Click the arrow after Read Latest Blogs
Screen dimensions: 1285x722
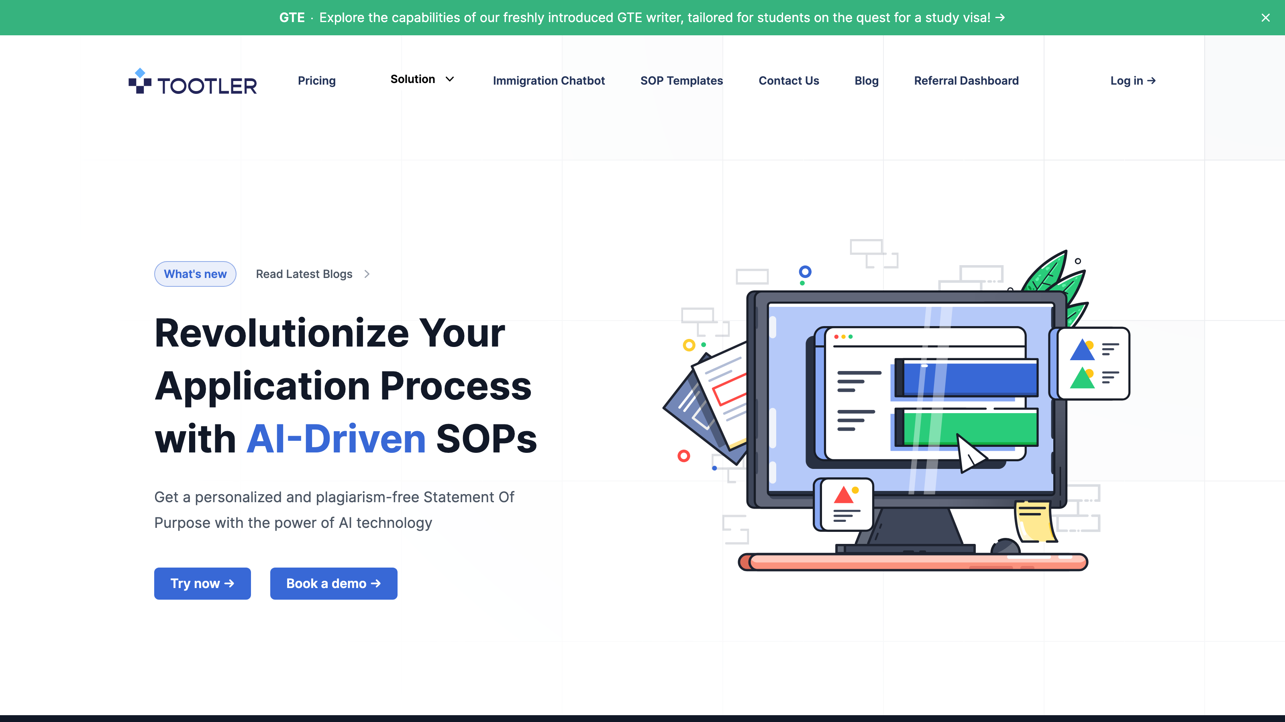(x=367, y=274)
